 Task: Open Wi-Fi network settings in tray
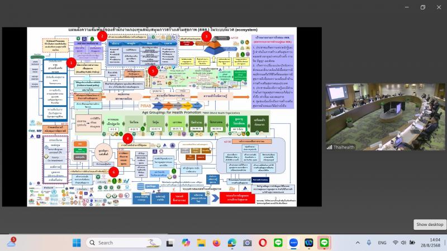395,243
